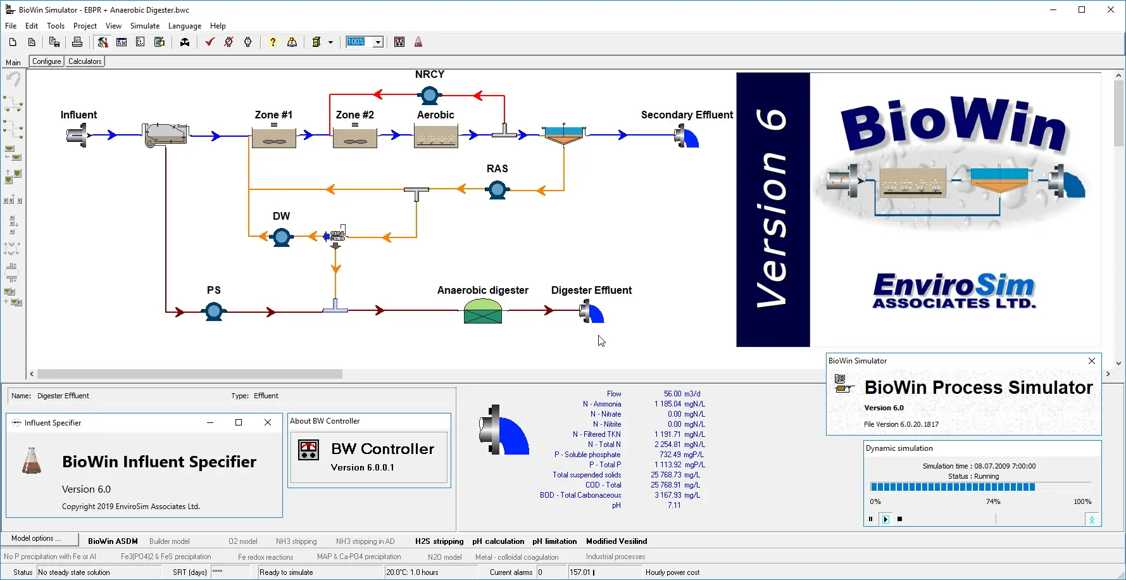
Task: Open a file with the document toolbar icon
Action: [x=32, y=42]
